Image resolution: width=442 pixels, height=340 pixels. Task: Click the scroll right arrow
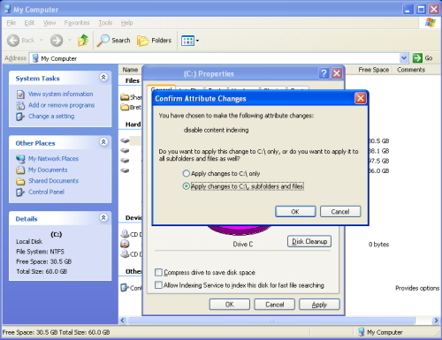point(436,321)
